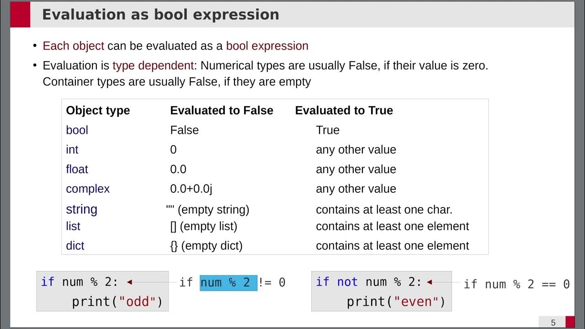Click the print("even") code line
The width and height of the screenshot is (585, 329).
click(396, 302)
